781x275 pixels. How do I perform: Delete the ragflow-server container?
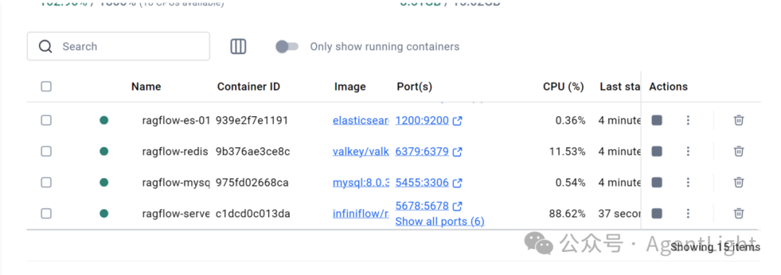[x=738, y=214]
